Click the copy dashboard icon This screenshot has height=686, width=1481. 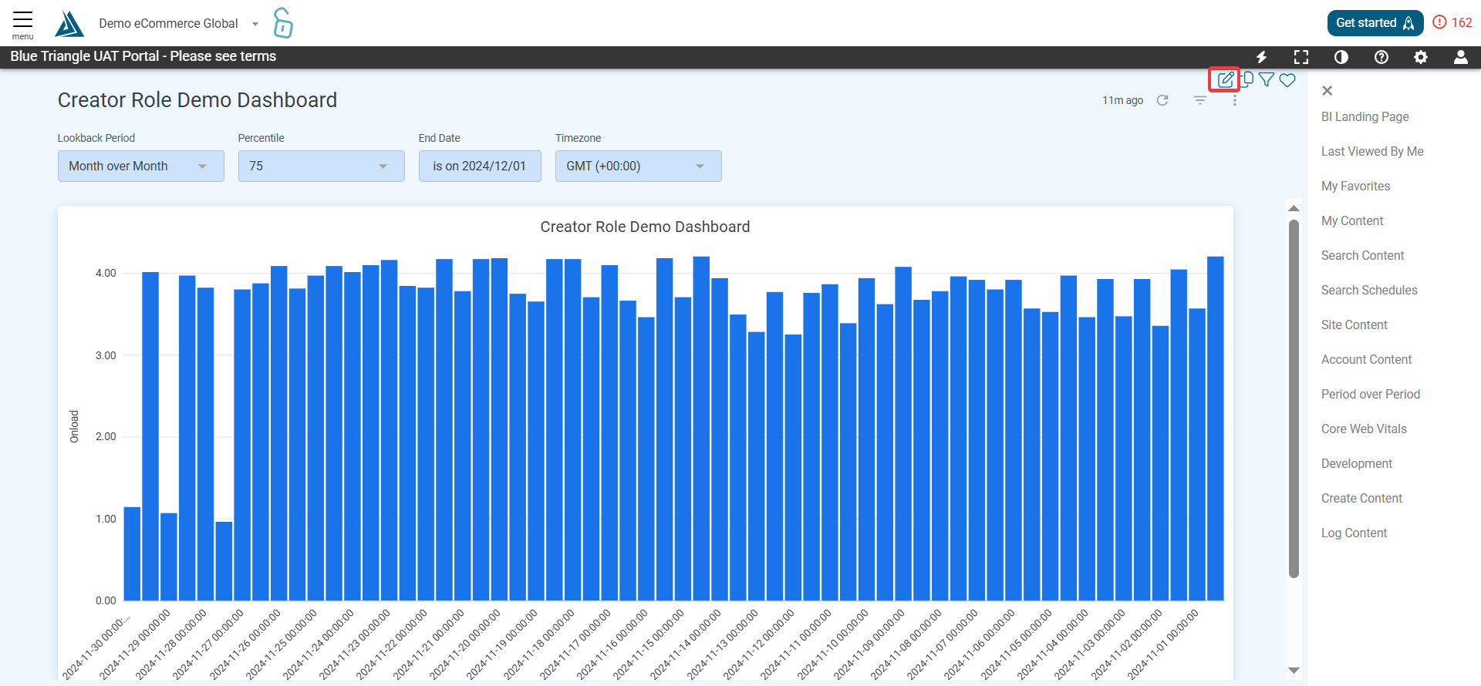(1247, 79)
